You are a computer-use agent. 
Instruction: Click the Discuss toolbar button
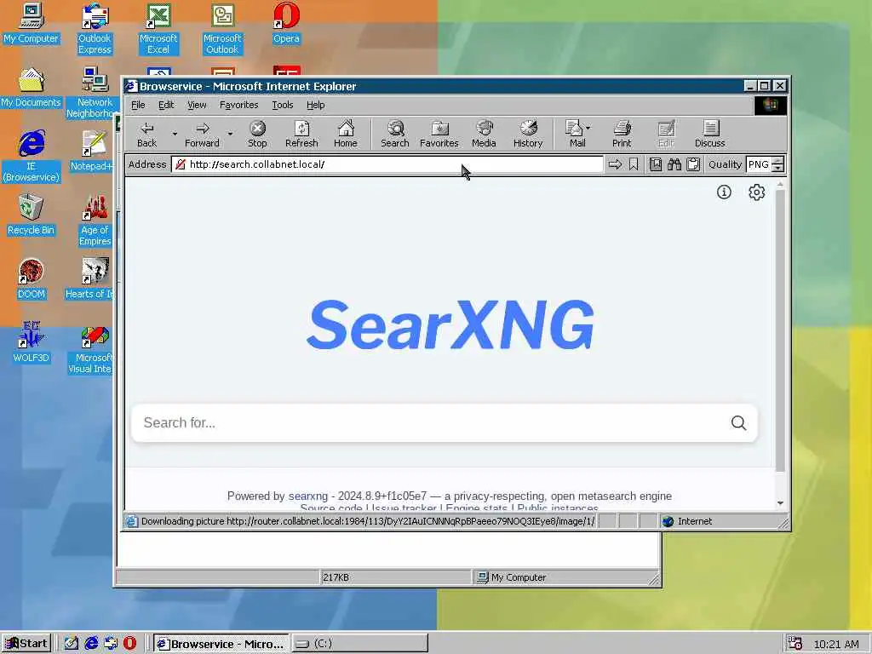click(x=709, y=134)
